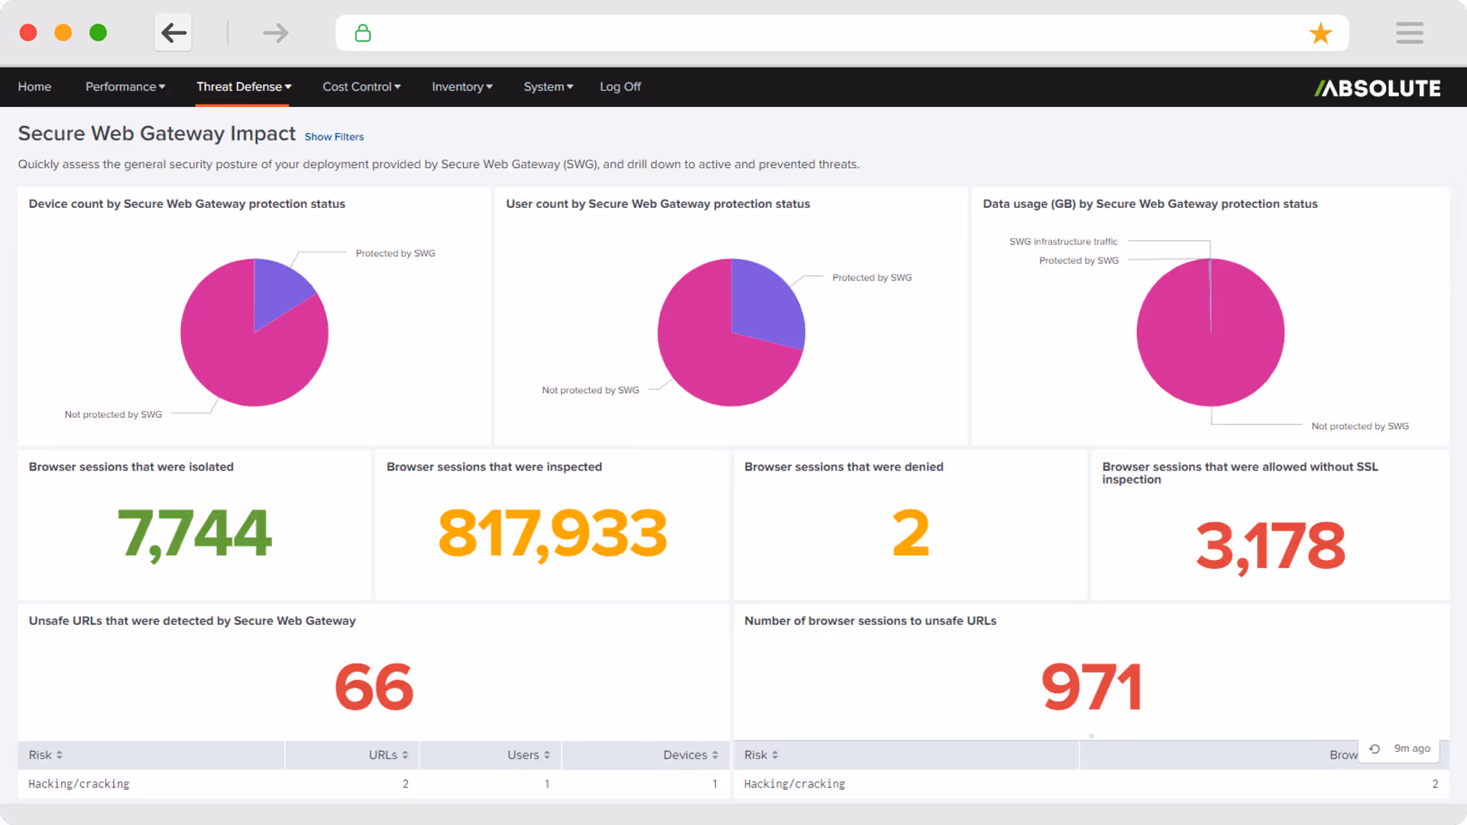Screen dimensions: 1467x825
Task: Expand the Performance dropdown menu
Action: coord(125,87)
